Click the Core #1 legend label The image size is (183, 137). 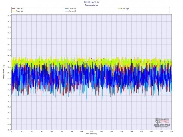pos(19,11)
